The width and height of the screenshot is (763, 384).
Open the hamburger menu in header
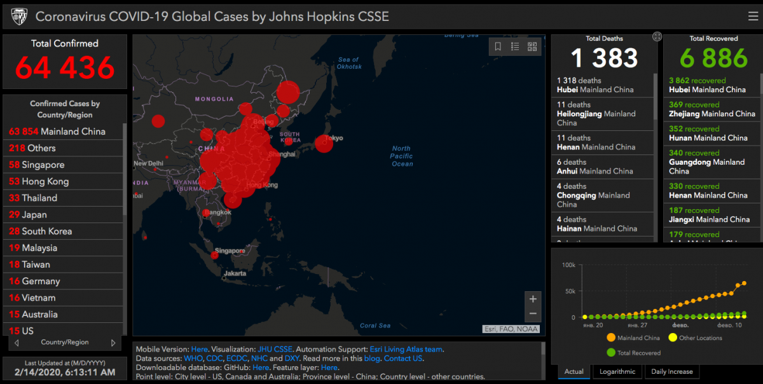pyautogui.click(x=753, y=17)
